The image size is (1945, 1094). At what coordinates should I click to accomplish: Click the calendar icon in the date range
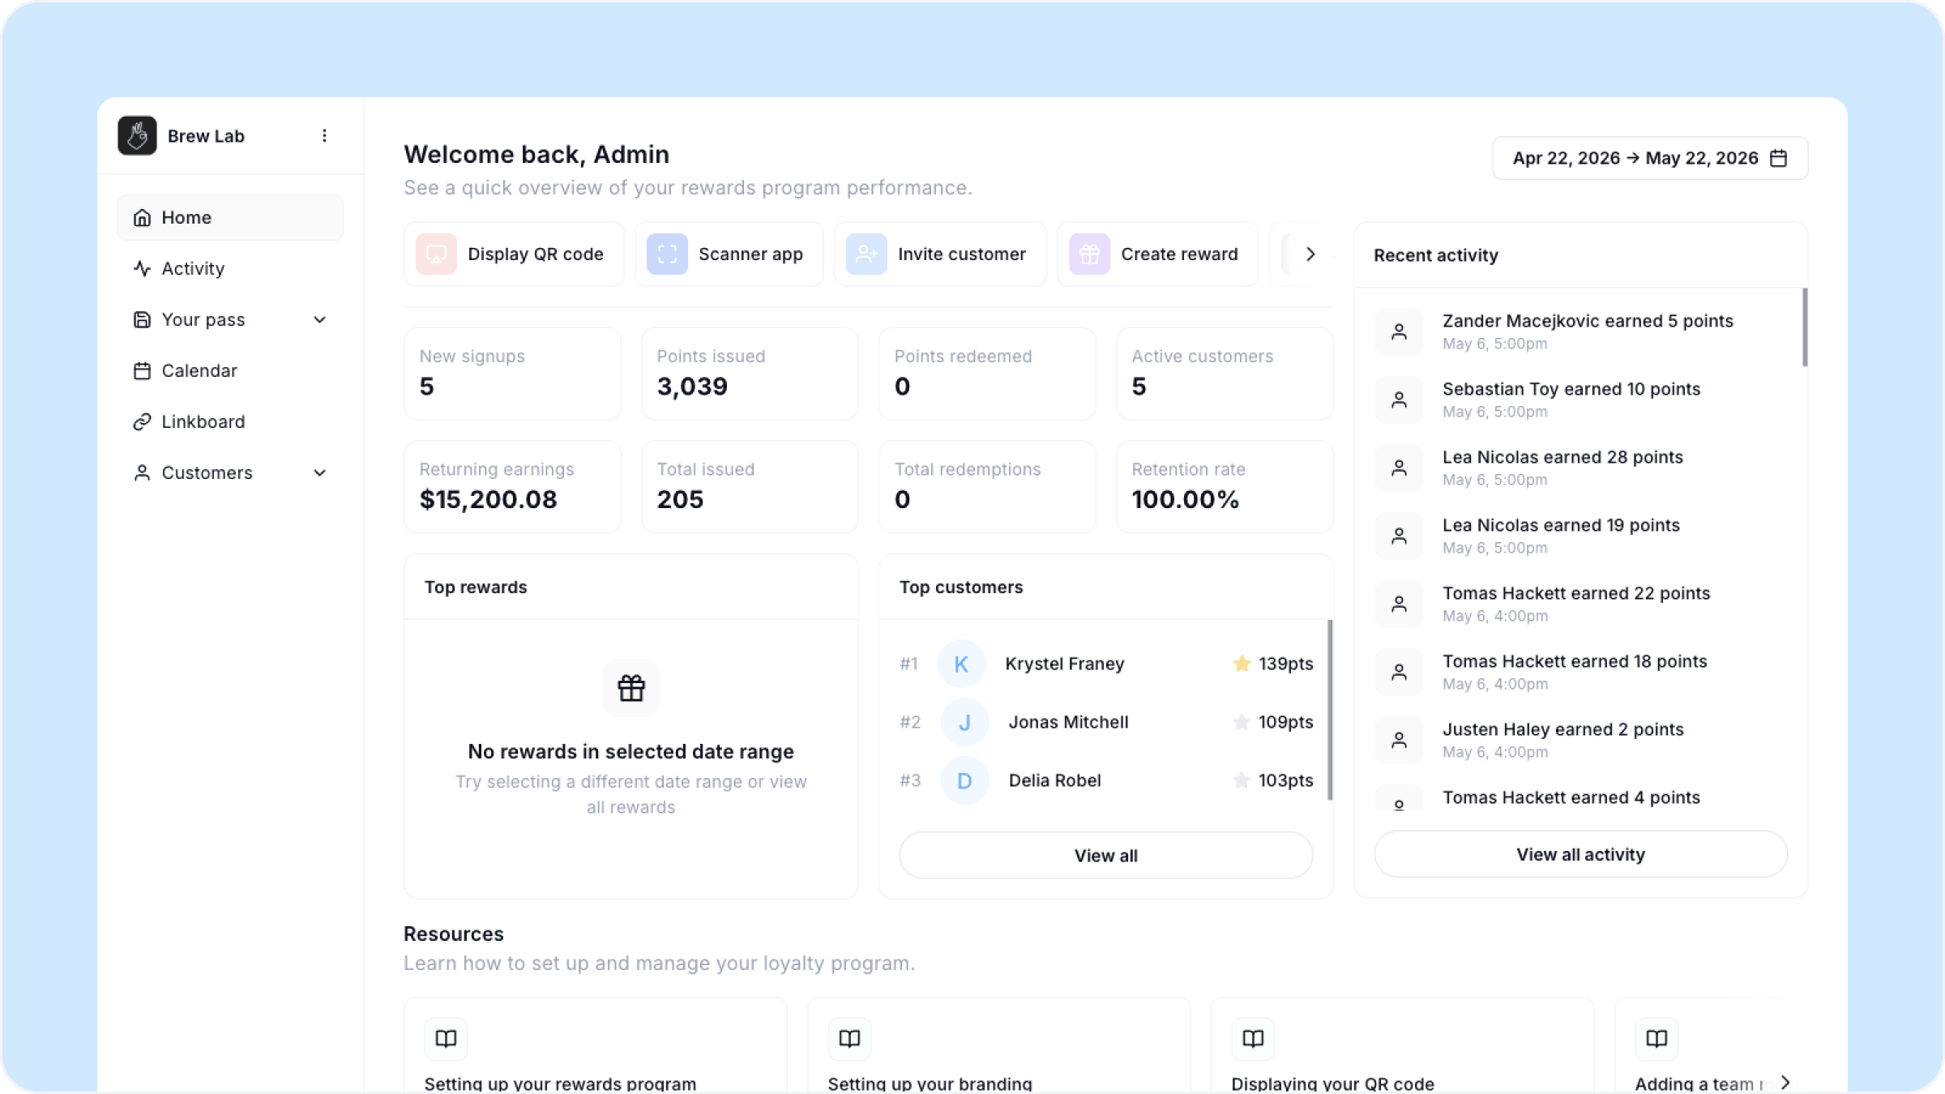(1779, 158)
